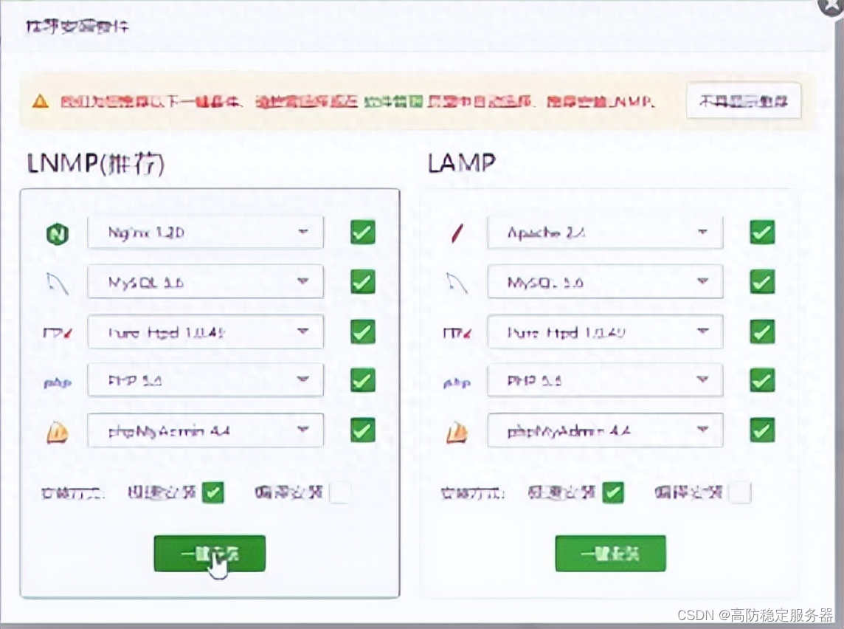Uncheck the MySQL checkbox in LNMP
This screenshot has width=844, height=629.
pyautogui.click(x=363, y=282)
